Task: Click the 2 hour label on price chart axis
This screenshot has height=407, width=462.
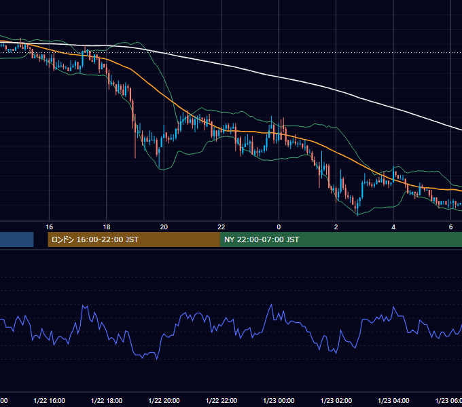Action: click(336, 227)
